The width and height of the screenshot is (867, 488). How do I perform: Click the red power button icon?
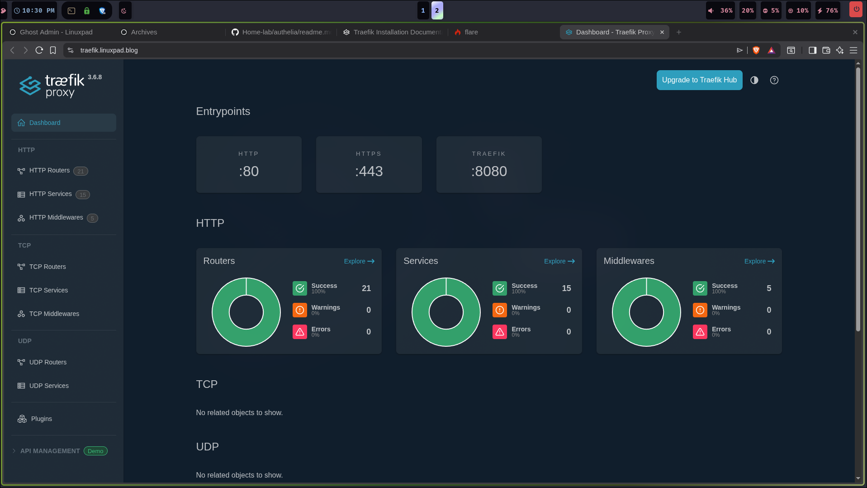[856, 10]
